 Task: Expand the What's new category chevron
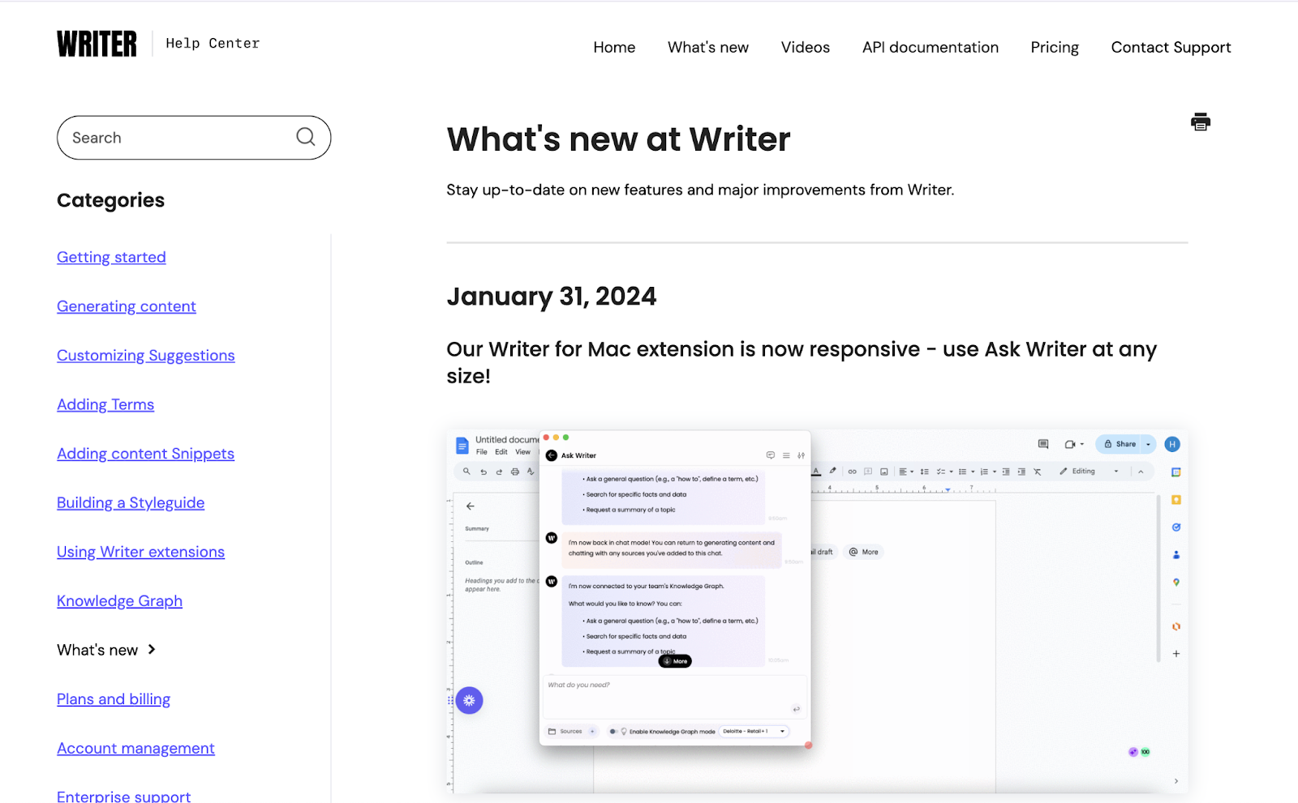[151, 649]
